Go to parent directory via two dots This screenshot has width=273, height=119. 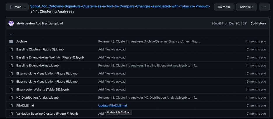pyautogui.click(x=11, y=34)
